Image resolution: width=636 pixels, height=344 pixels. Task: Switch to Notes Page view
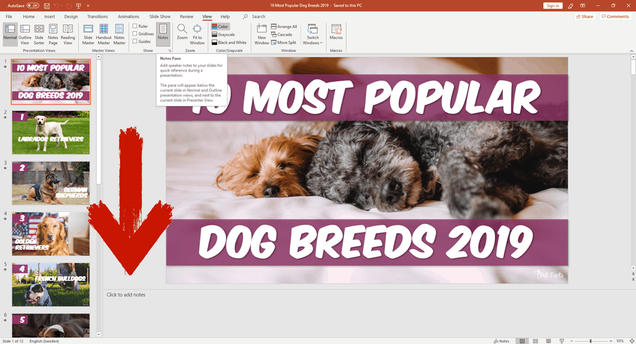53,34
